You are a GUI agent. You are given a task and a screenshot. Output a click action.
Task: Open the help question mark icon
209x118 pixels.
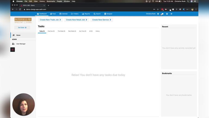click(x=167, y=14)
